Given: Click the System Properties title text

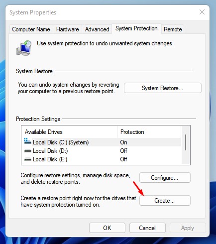Looking at the screenshot, I should [x=33, y=12].
